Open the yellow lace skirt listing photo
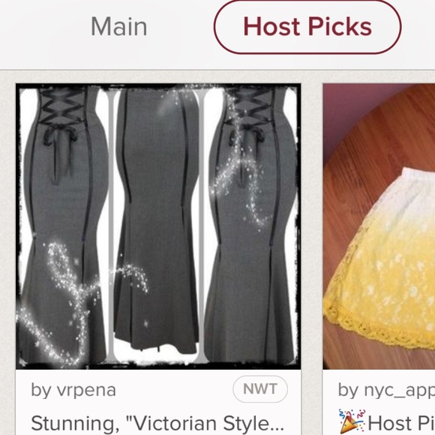This screenshot has height=435, width=435. click(x=379, y=226)
